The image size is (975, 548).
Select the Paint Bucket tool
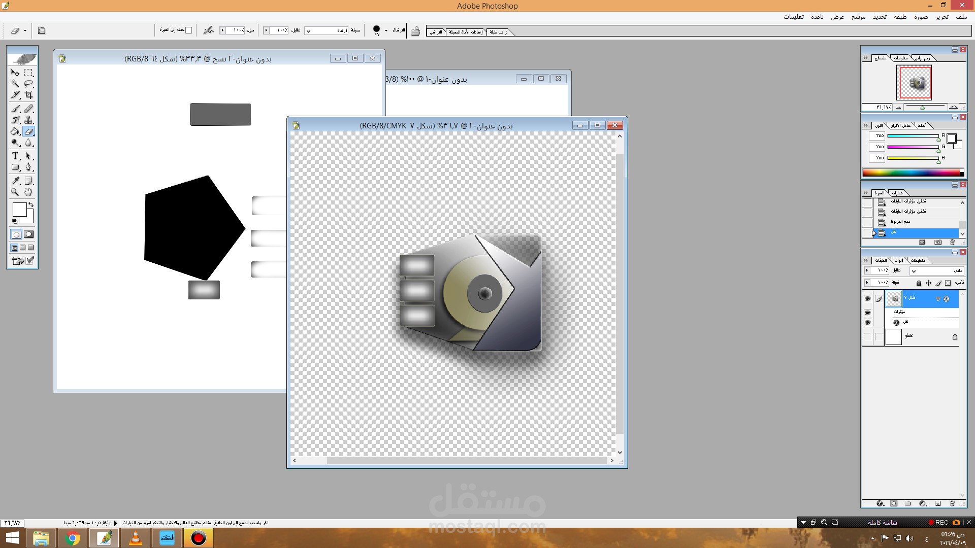pyautogui.click(x=15, y=131)
